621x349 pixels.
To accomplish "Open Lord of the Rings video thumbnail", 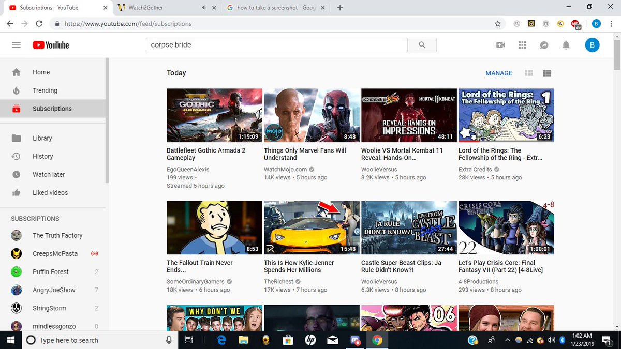I will coord(506,115).
